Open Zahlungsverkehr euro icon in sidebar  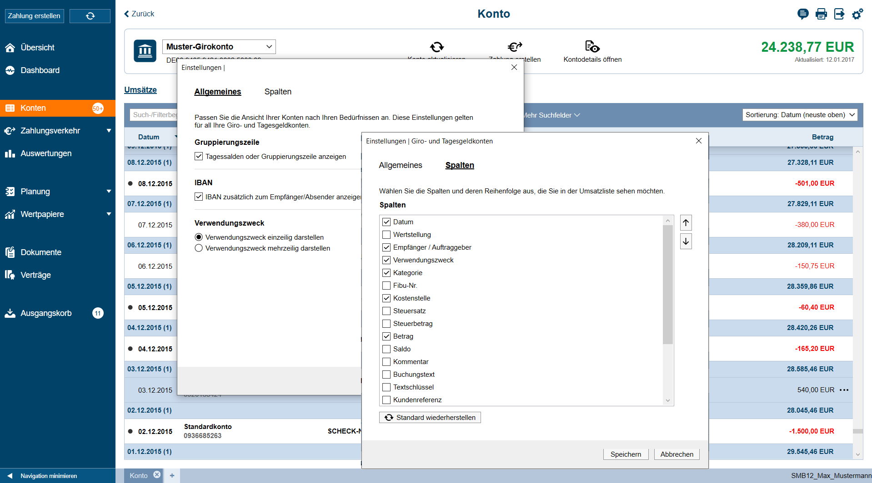10,131
